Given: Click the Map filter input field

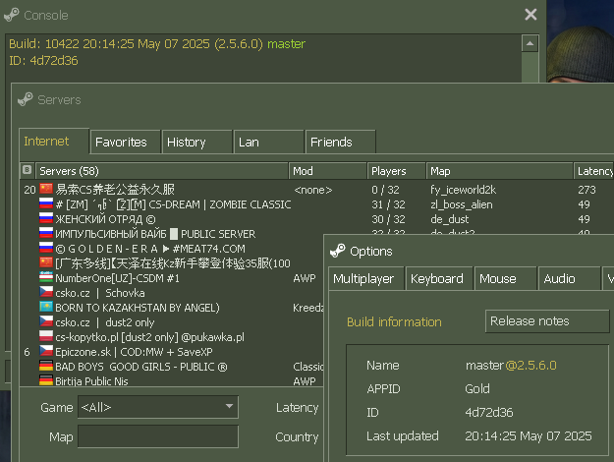Looking at the screenshot, I should (x=158, y=436).
